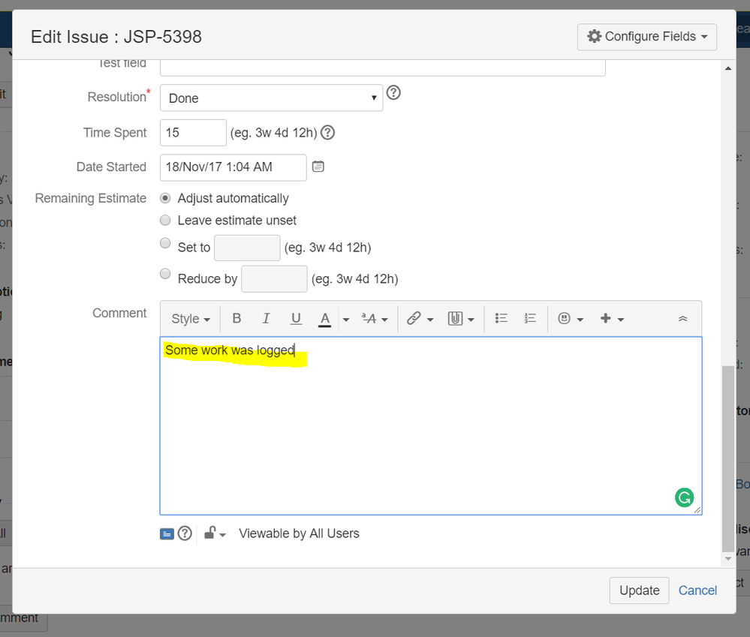Select the Reduce by radio button

[165, 273]
